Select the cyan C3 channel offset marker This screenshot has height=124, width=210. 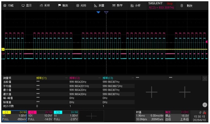(3, 59)
